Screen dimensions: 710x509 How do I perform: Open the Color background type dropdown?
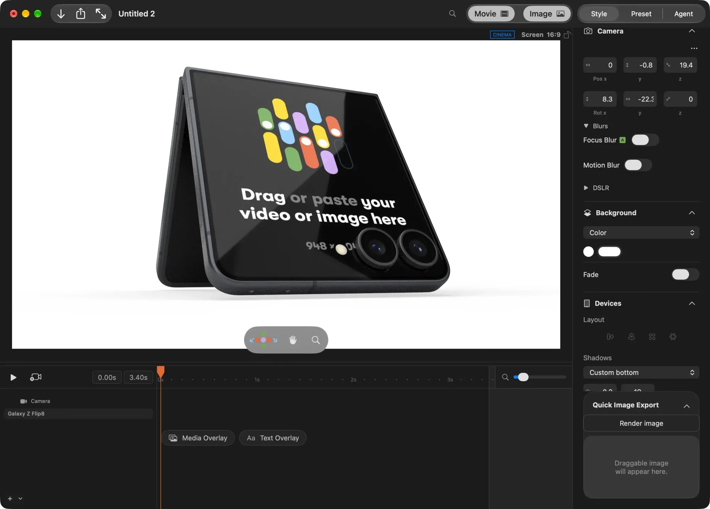(641, 232)
